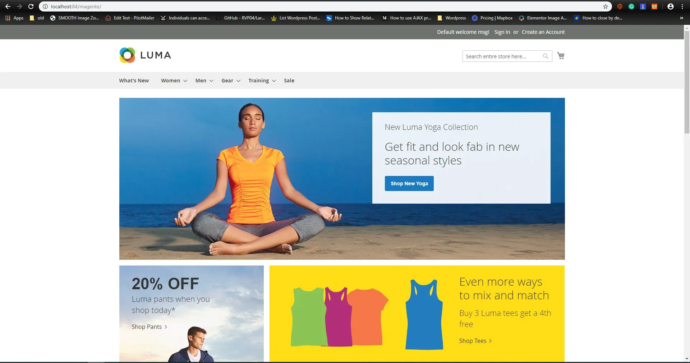Click the Shop Tees link

[x=475, y=341]
